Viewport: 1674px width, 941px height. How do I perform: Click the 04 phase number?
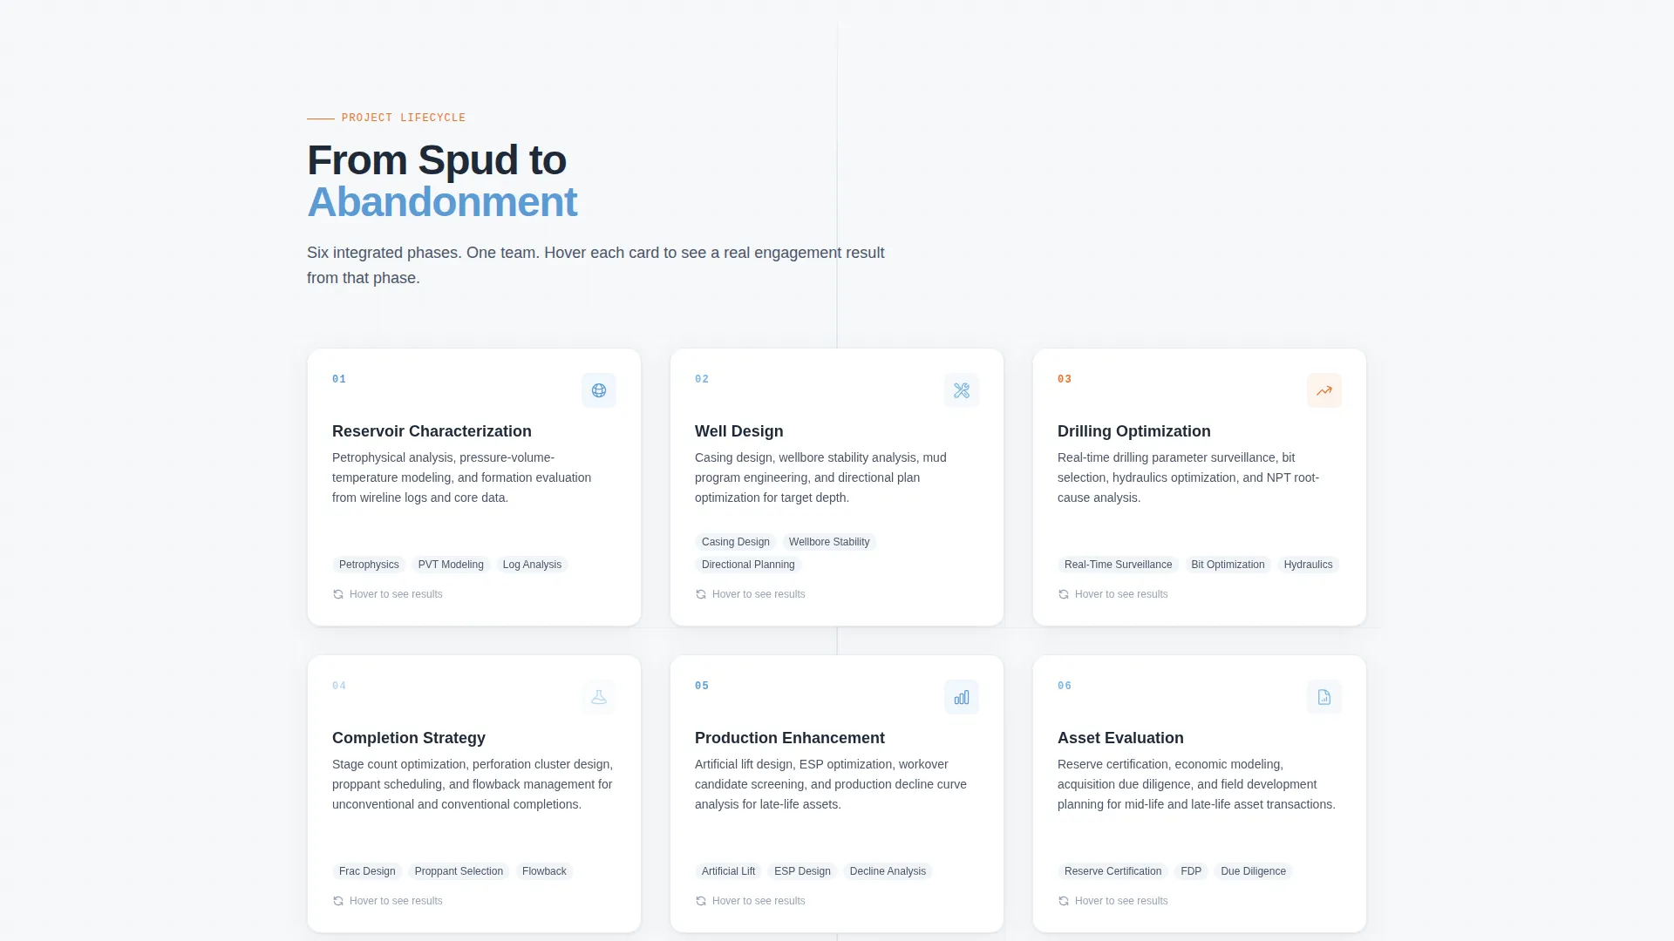click(x=339, y=686)
